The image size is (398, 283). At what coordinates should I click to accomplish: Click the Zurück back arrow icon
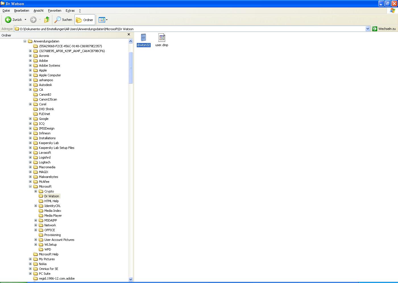tap(8, 20)
